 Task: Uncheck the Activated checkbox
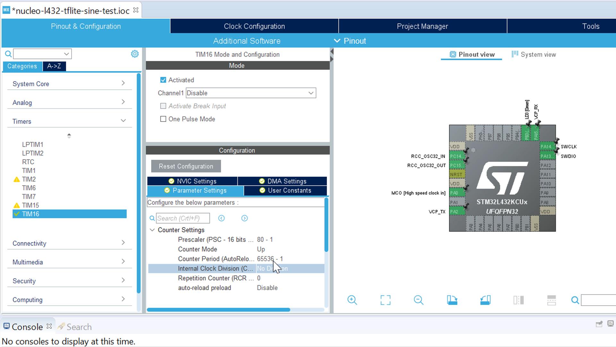(163, 80)
